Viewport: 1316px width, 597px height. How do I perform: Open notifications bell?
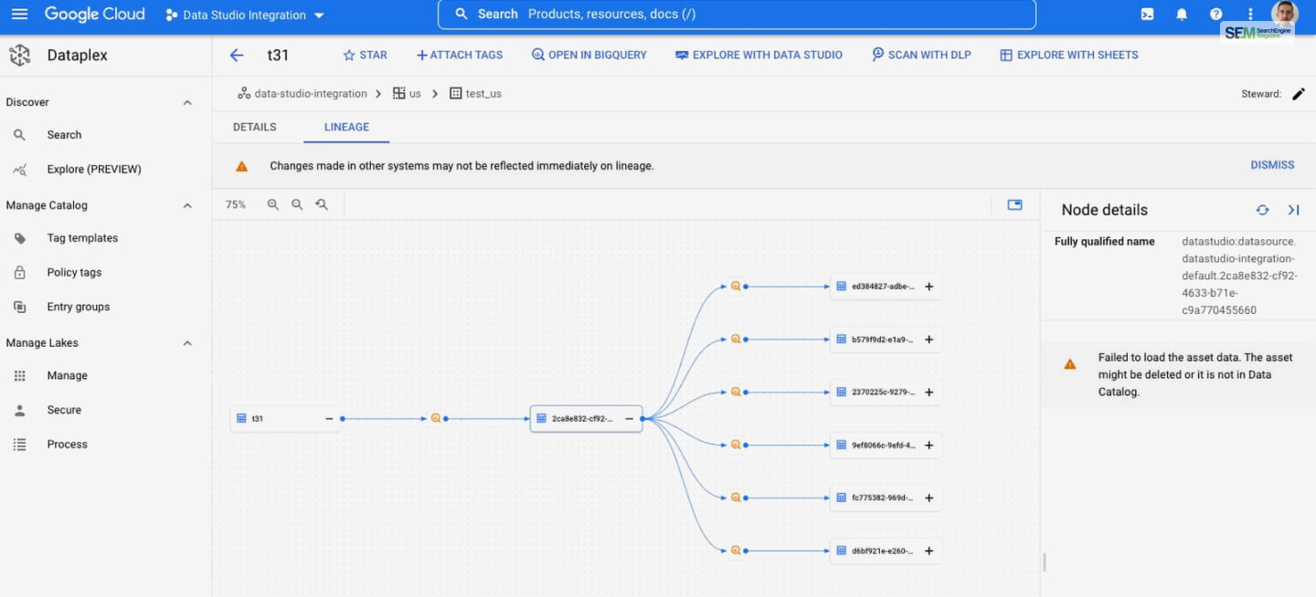(x=1182, y=15)
